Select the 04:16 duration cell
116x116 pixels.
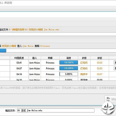19,74
